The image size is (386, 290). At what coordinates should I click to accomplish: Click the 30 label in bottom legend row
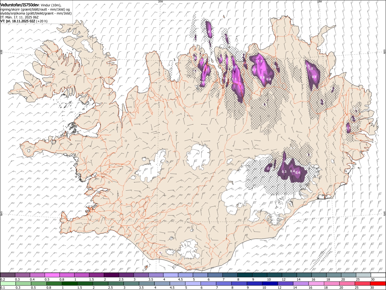[x=372, y=288]
